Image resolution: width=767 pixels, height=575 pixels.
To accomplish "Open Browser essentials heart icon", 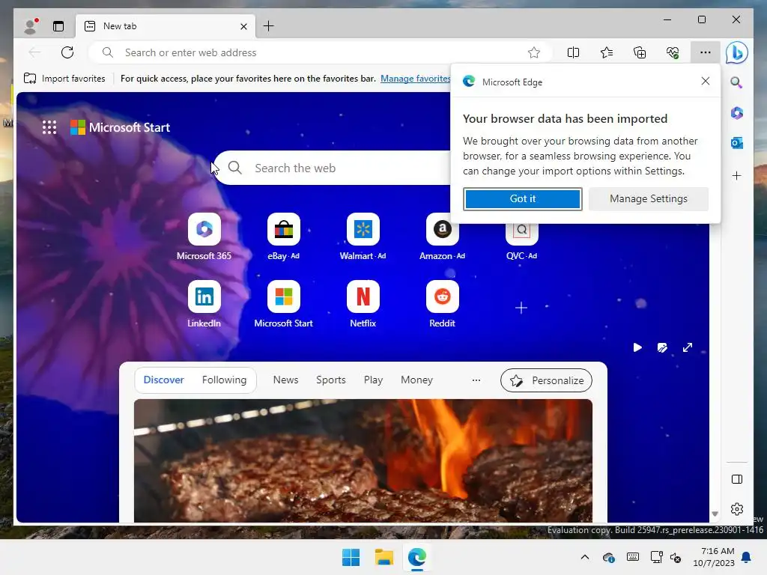I will coord(673,52).
